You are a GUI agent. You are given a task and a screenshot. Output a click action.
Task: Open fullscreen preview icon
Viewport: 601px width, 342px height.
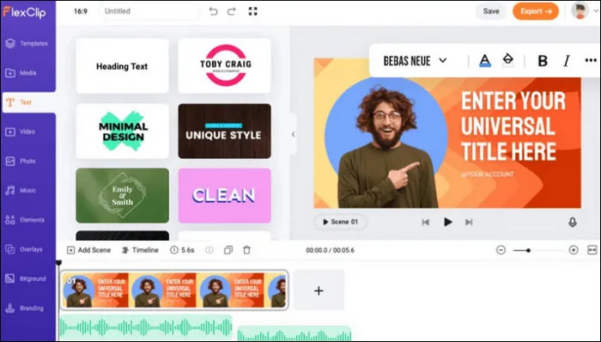[x=253, y=11]
